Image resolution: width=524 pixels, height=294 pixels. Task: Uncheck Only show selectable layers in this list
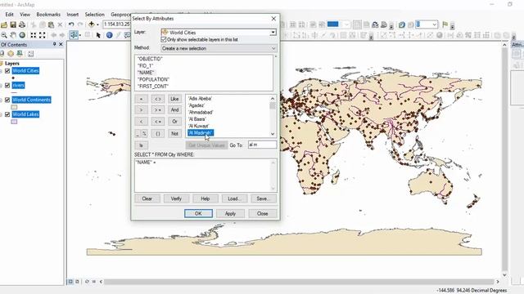pyautogui.click(x=164, y=39)
